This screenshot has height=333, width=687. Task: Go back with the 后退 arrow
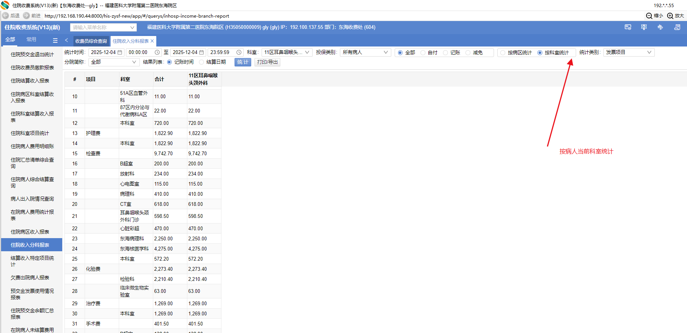point(6,16)
